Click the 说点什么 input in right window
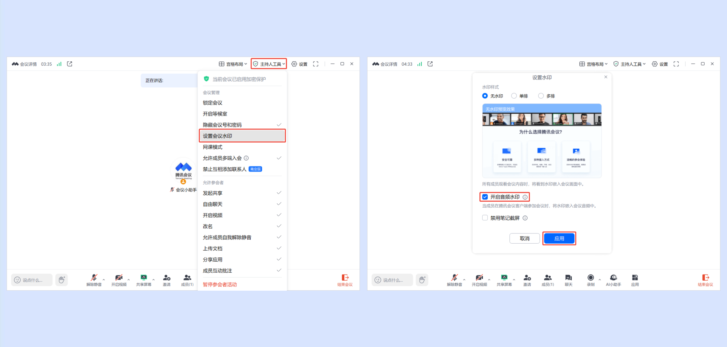Viewport: 727px width, 347px height. (x=392, y=280)
